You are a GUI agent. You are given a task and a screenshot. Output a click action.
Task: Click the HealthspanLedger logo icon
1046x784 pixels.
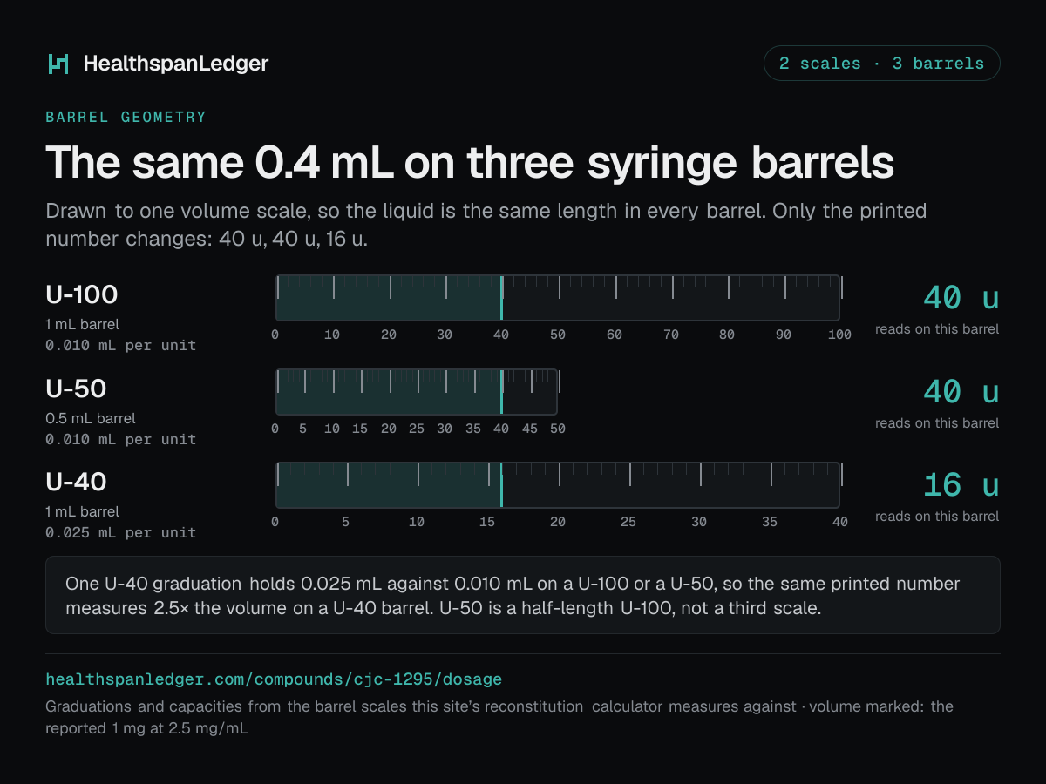coord(58,64)
